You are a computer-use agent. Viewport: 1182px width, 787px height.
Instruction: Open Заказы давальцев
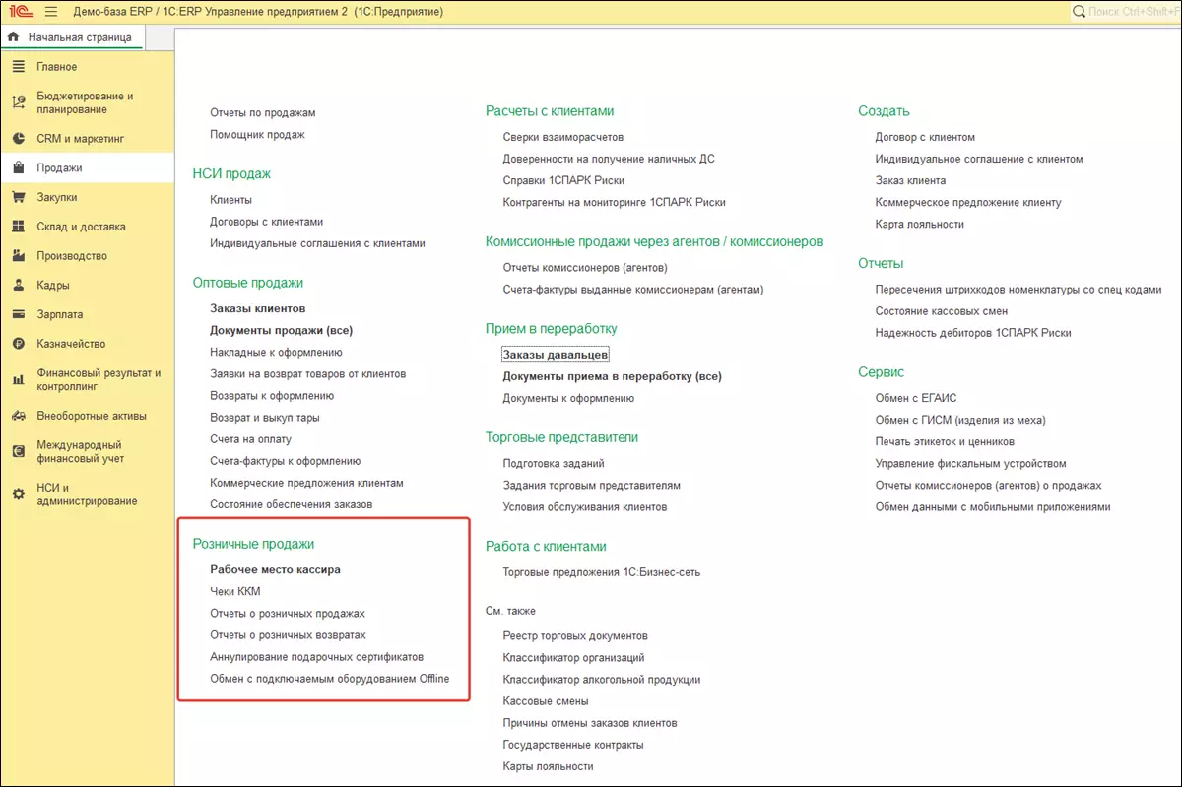pyautogui.click(x=556, y=355)
